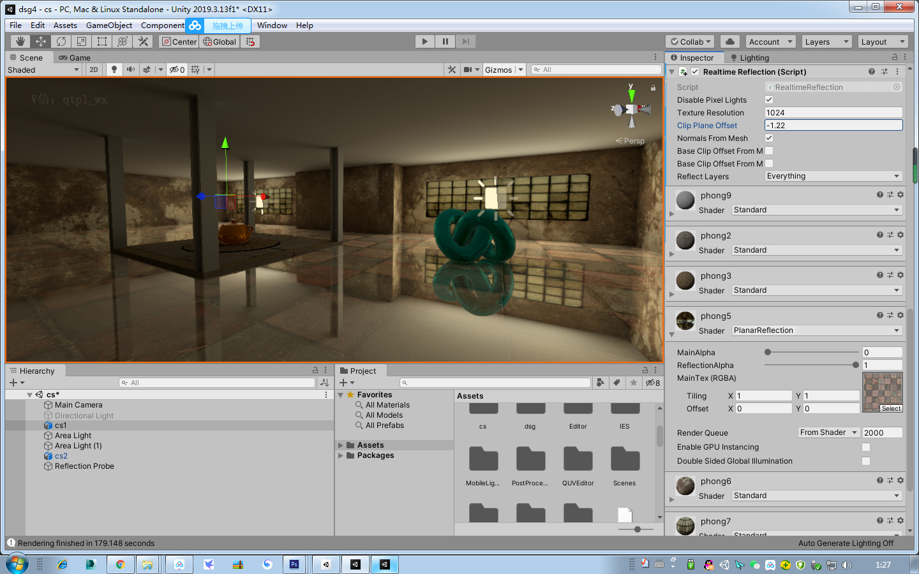Toggle Disable Pixel Lights checkbox
919x574 pixels.
point(769,99)
